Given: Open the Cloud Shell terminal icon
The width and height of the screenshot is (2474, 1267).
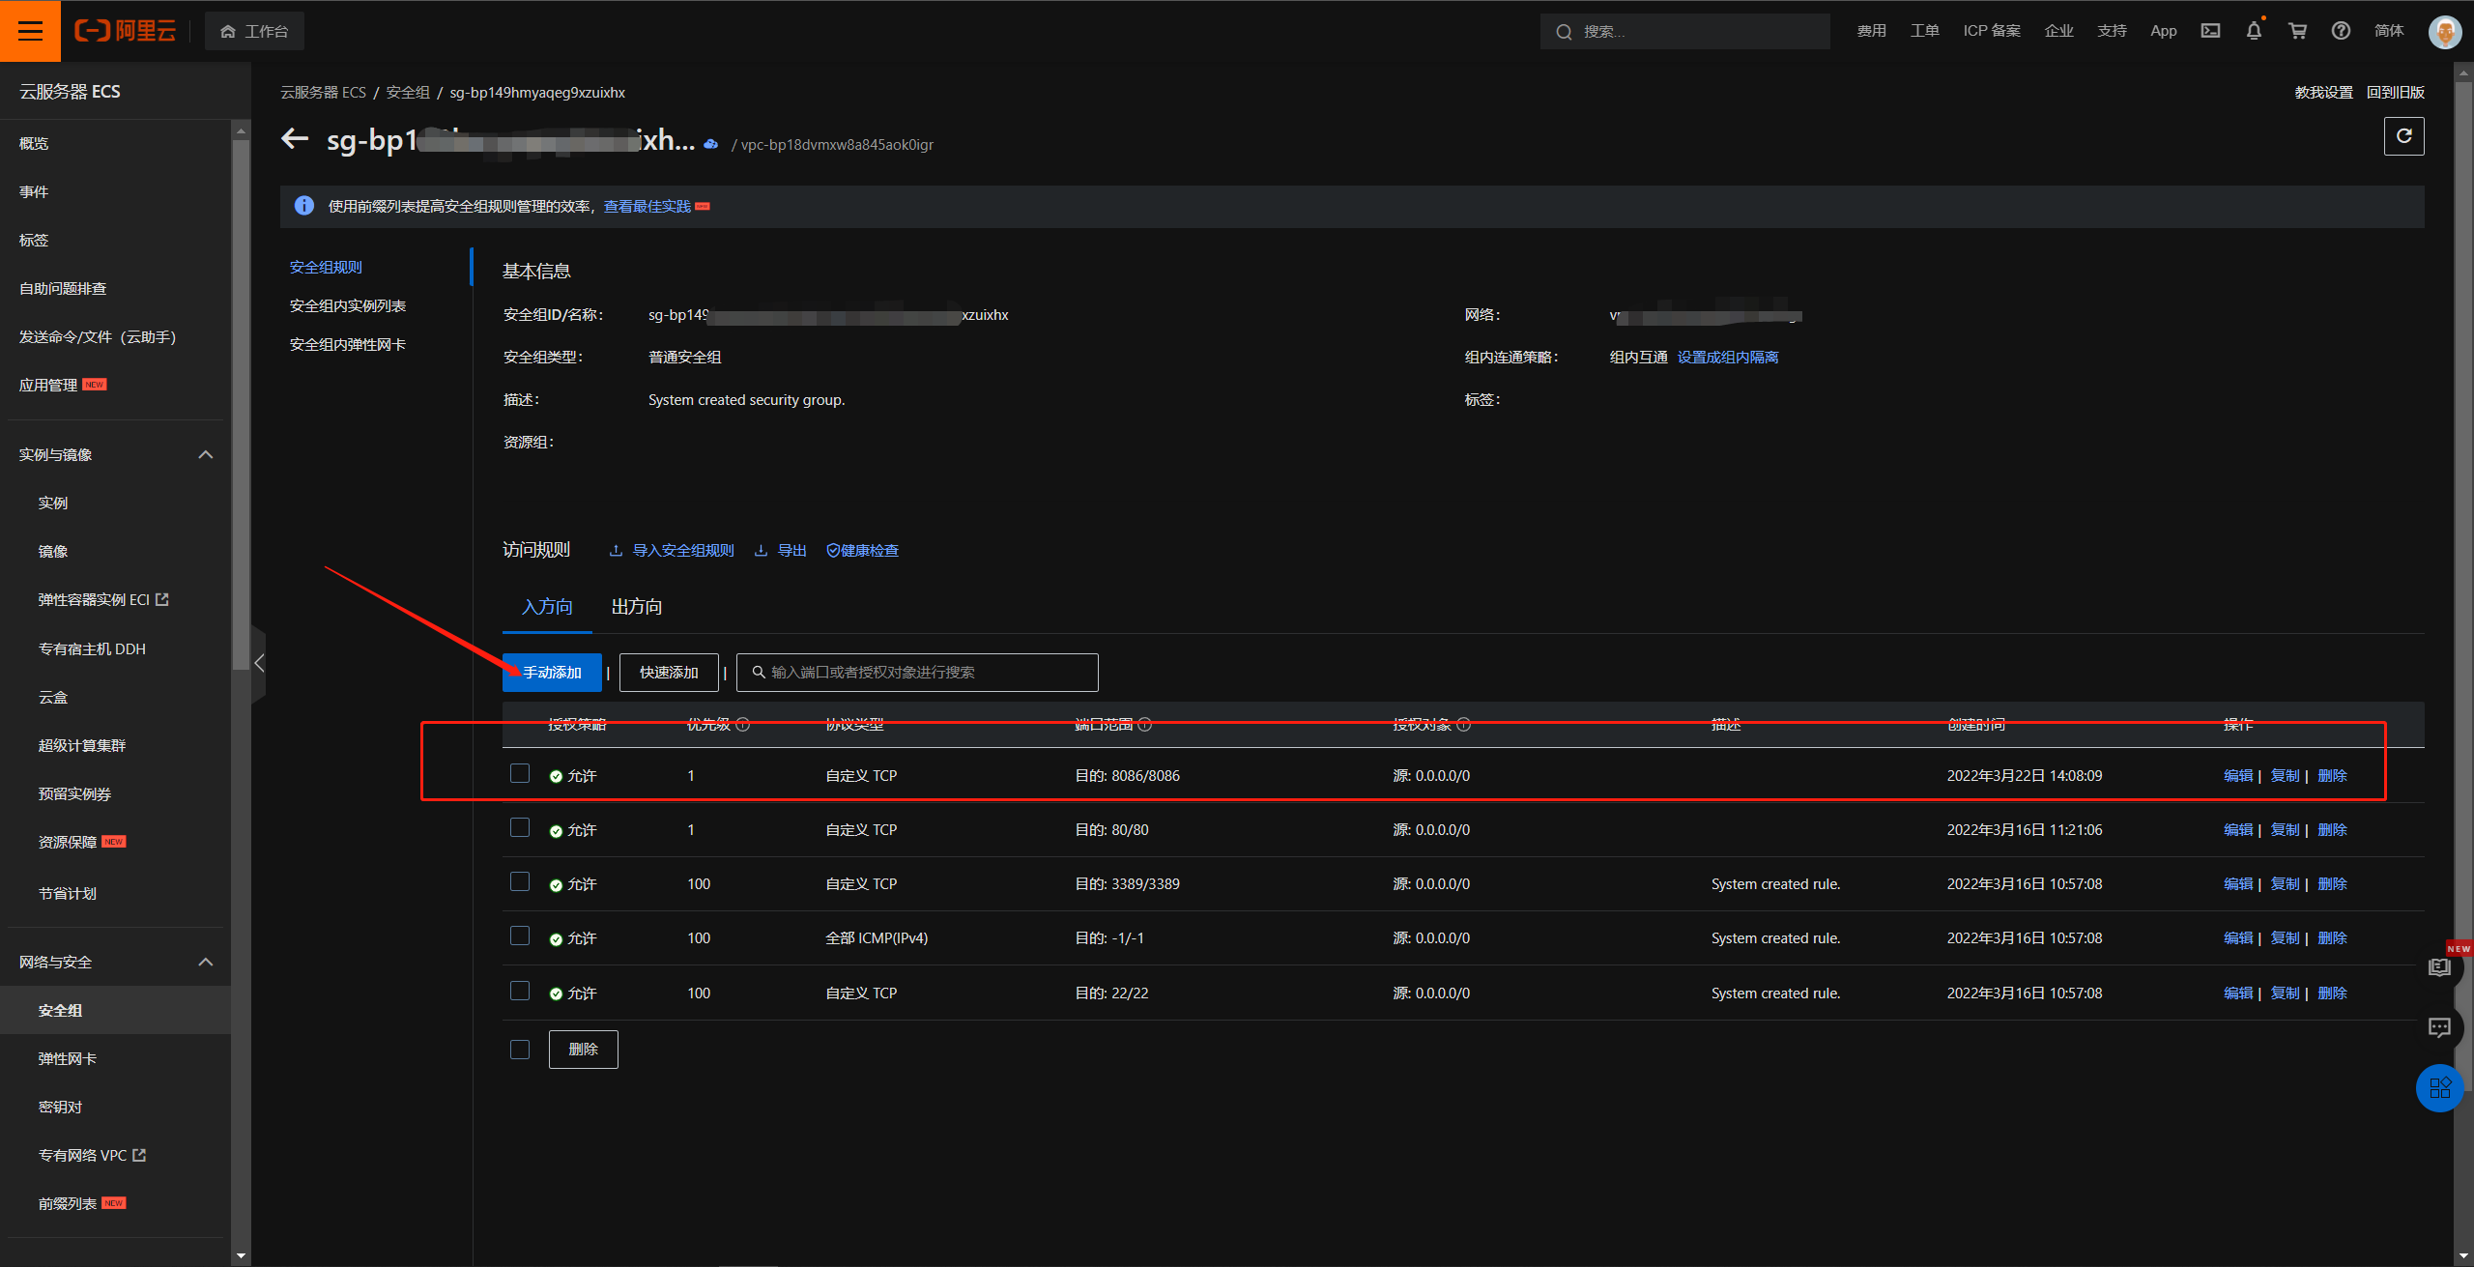Looking at the screenshot, I should (x=2210, y=31).
